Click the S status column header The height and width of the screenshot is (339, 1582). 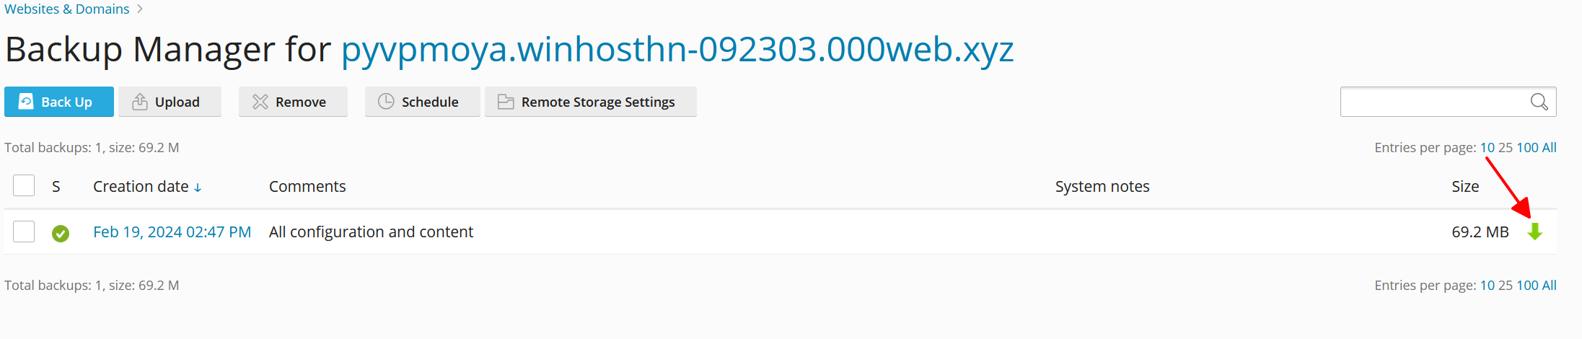pyautogui.click(x=56, y=186)
